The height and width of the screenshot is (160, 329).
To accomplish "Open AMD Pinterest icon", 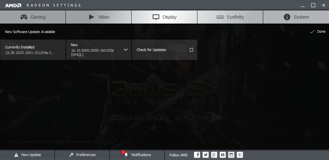I will coord(240,155).
